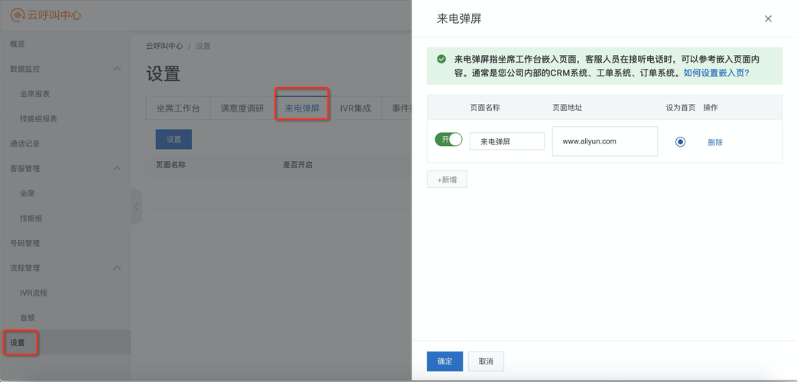Screen dimensions: 797x382
Task: Switch to the 来电弹屏 tab
Action: point(302,108)
